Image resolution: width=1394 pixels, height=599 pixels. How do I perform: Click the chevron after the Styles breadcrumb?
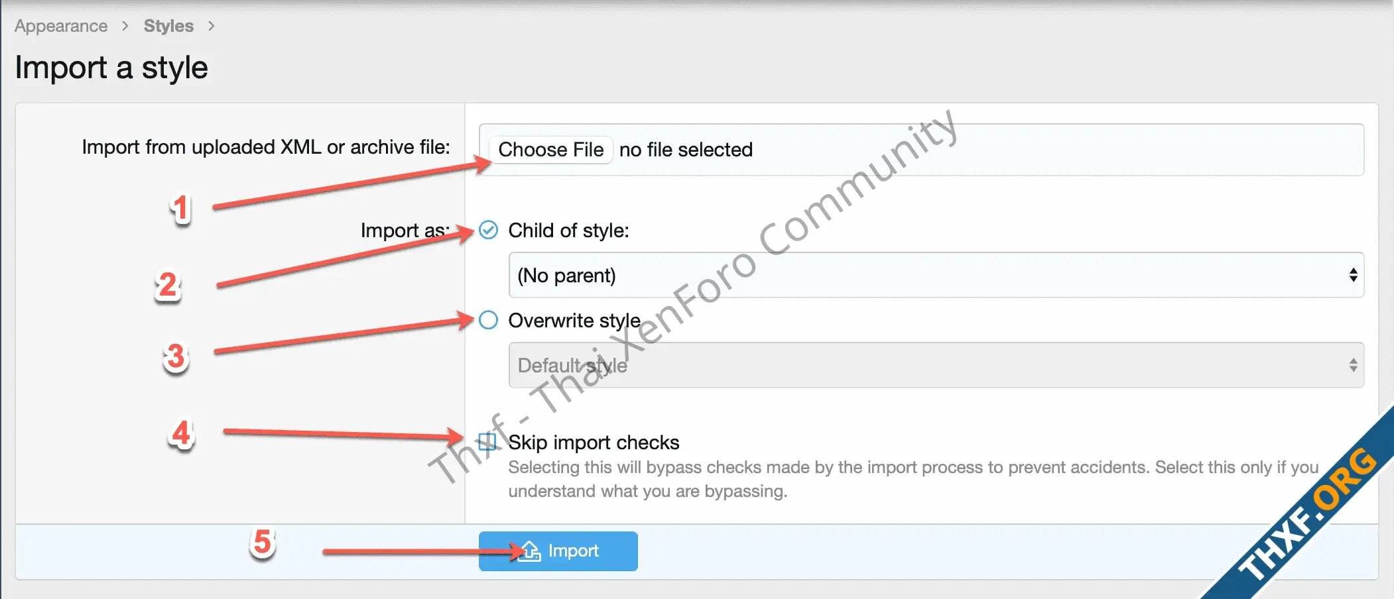point(212,26)
